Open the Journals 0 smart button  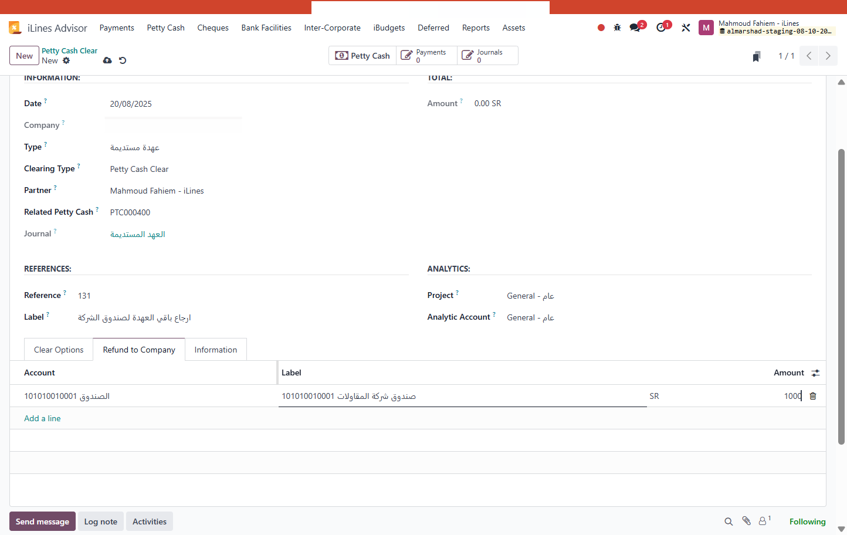487,56
